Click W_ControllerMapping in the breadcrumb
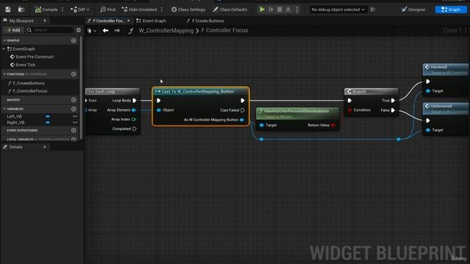This screenshot has height=264, width=470. 166,31
